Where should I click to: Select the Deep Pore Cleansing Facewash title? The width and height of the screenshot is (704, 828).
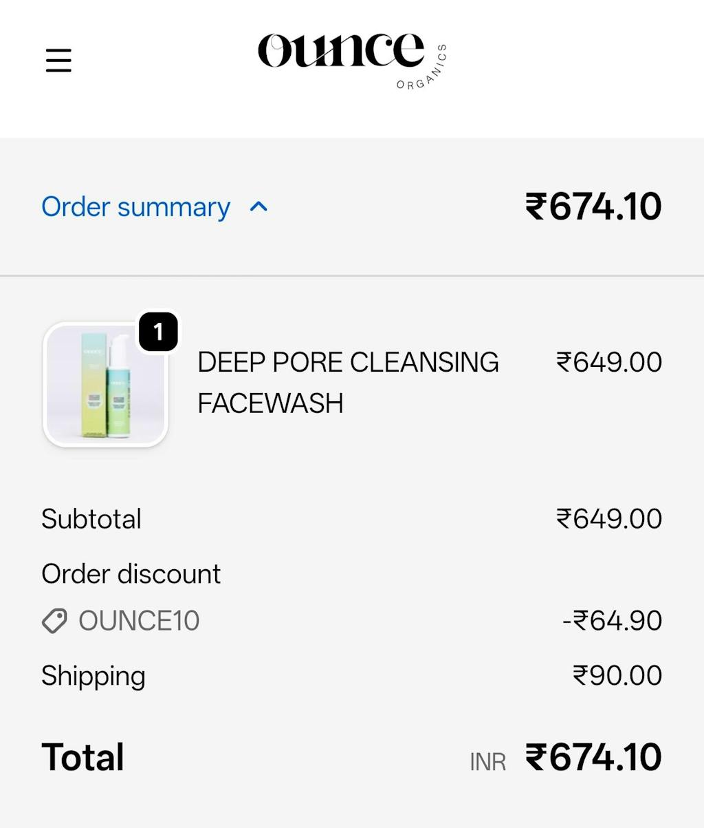coord(348,382)
